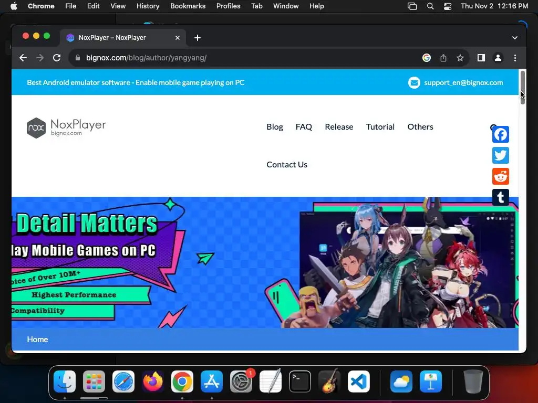This screenshot has width=538, height=403.
Task: Expand the tab search chevron
Action: tap(515, 38)
